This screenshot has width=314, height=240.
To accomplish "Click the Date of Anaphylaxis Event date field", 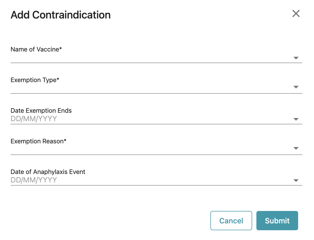I will pyautogui.click(x=106, y=180).
